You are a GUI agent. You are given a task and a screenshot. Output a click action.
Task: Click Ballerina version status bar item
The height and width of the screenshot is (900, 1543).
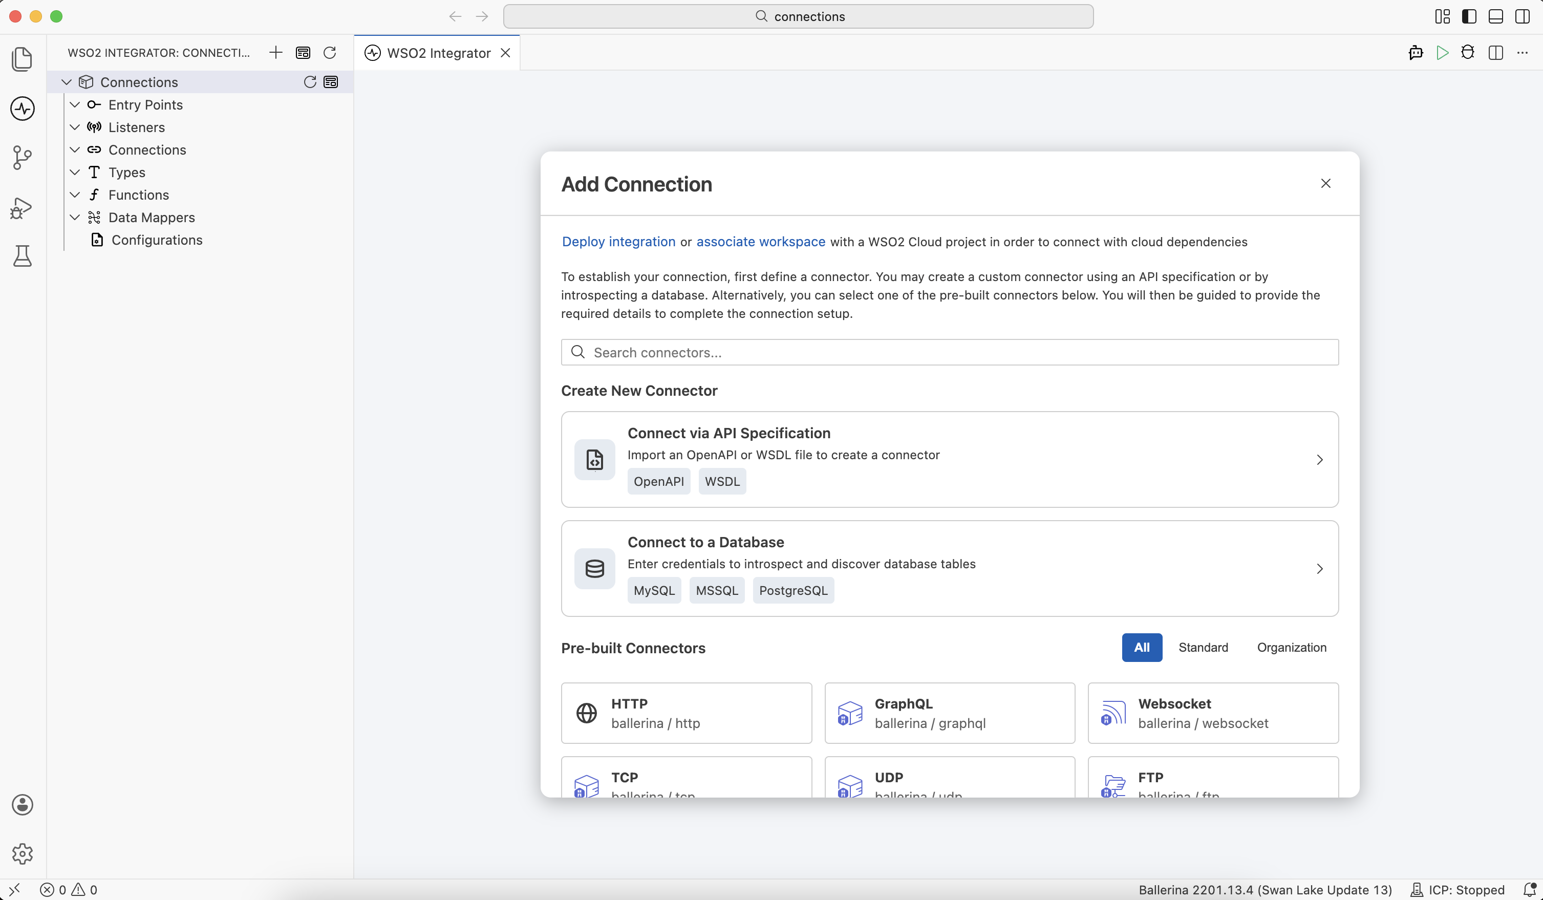tap(1265, 890)
